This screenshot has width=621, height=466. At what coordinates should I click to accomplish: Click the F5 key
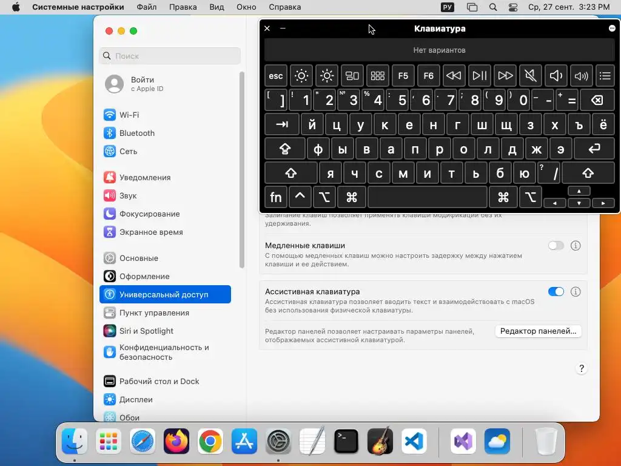pyautogui.click(x=403, y=76)
